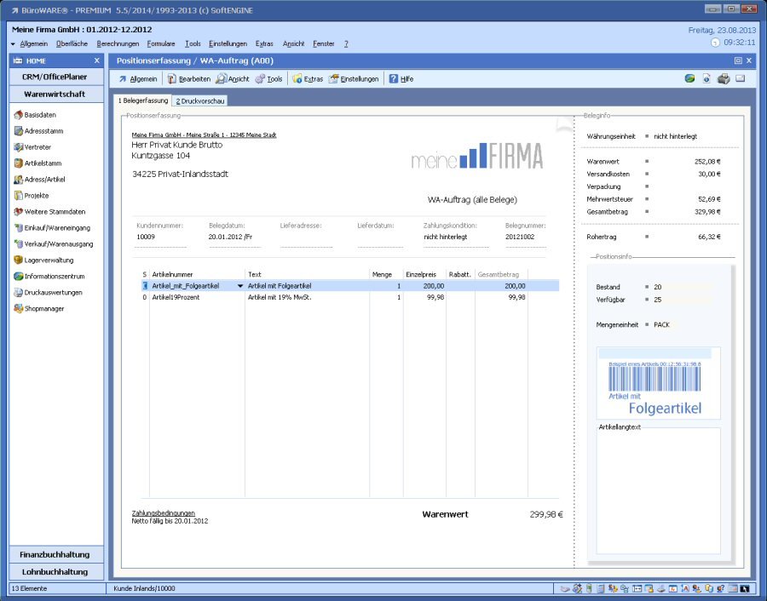
Task: Click the black cursor icon in status bar
Action: tap(745, 588)
